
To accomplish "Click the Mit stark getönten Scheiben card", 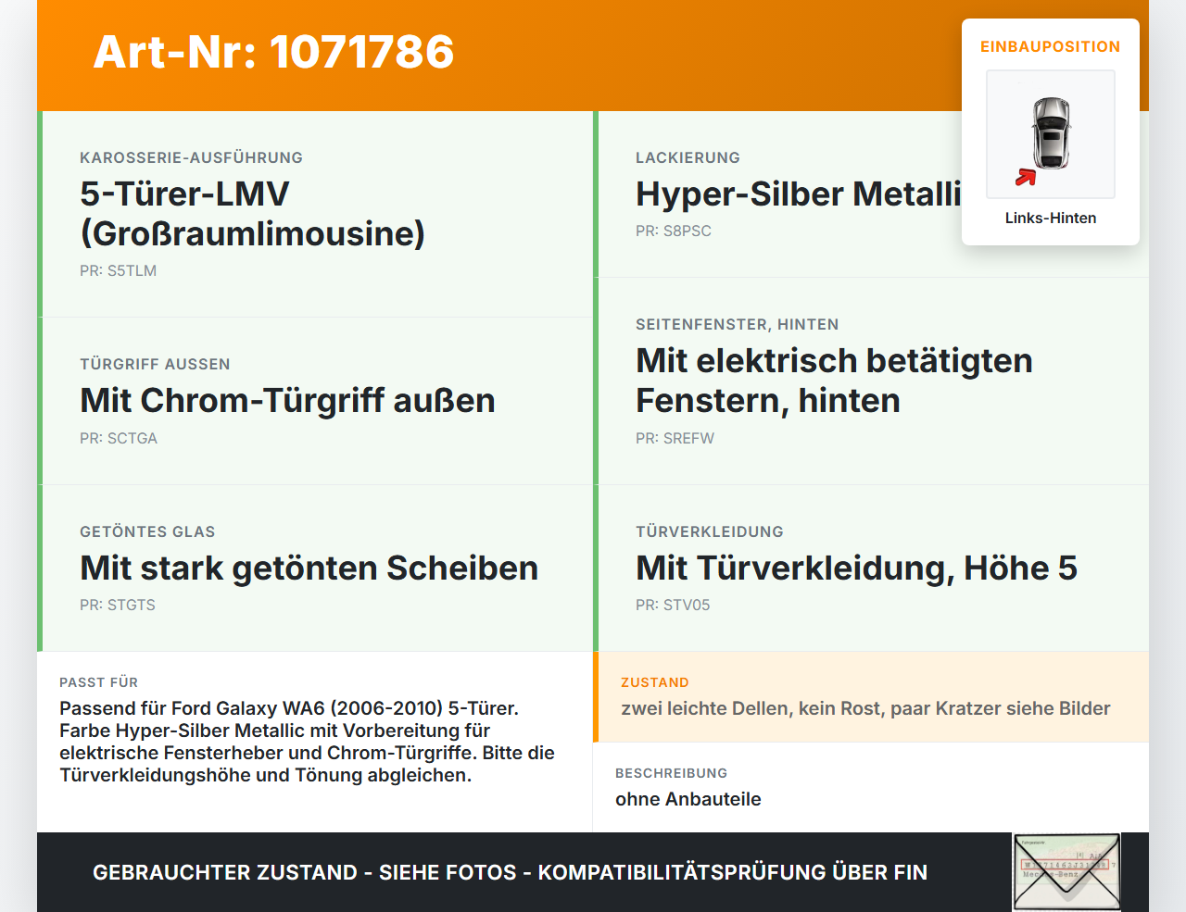I will [x=315, y=568].
